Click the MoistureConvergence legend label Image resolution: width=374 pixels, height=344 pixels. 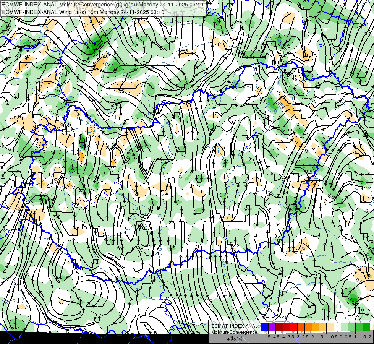click(x=234, y=332)
